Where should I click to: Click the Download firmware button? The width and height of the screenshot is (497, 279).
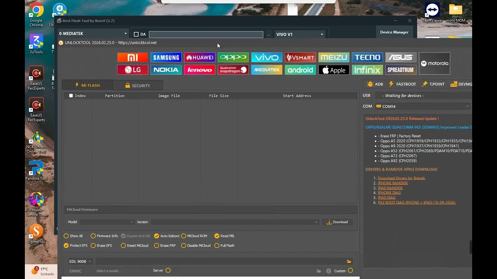click(337, 222)
